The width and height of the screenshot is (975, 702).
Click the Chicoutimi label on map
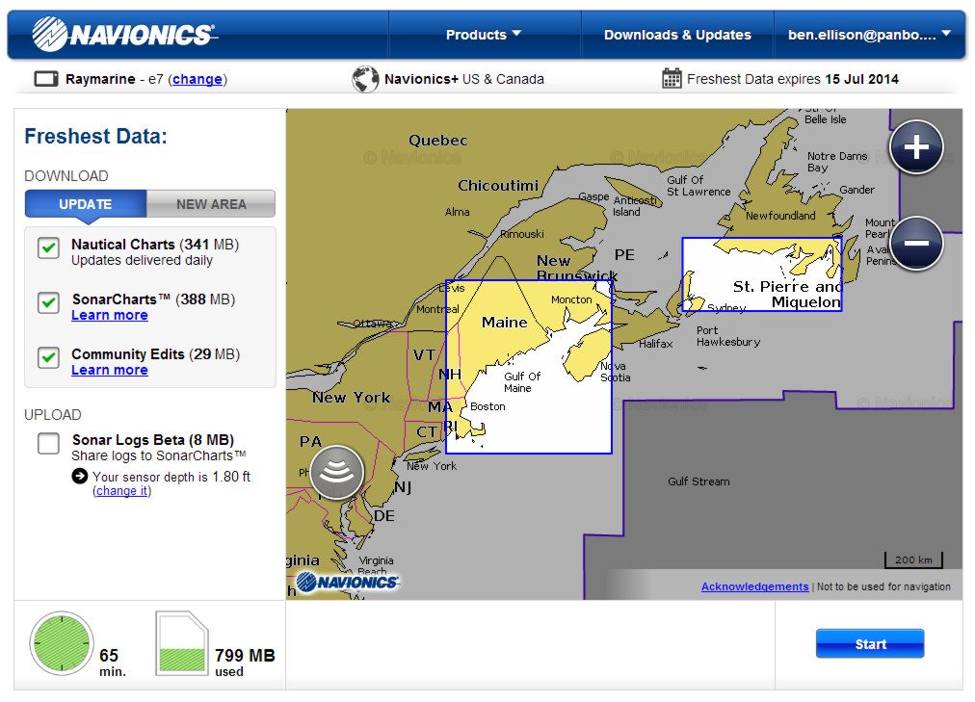[498, 185]
